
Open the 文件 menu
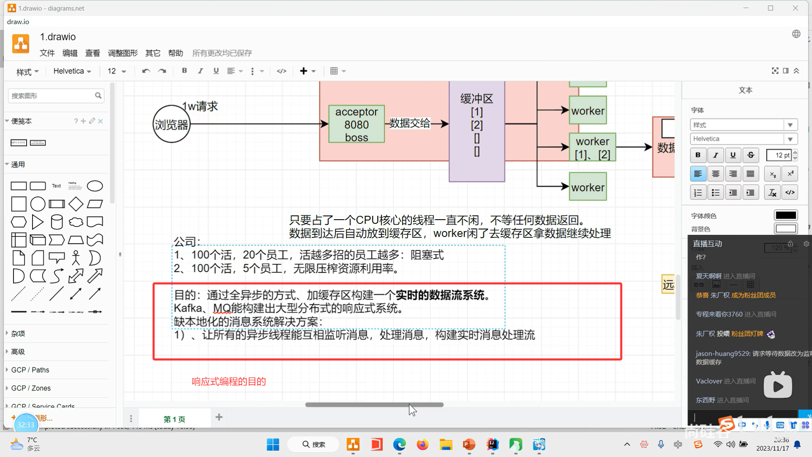[x=47, y=53]
